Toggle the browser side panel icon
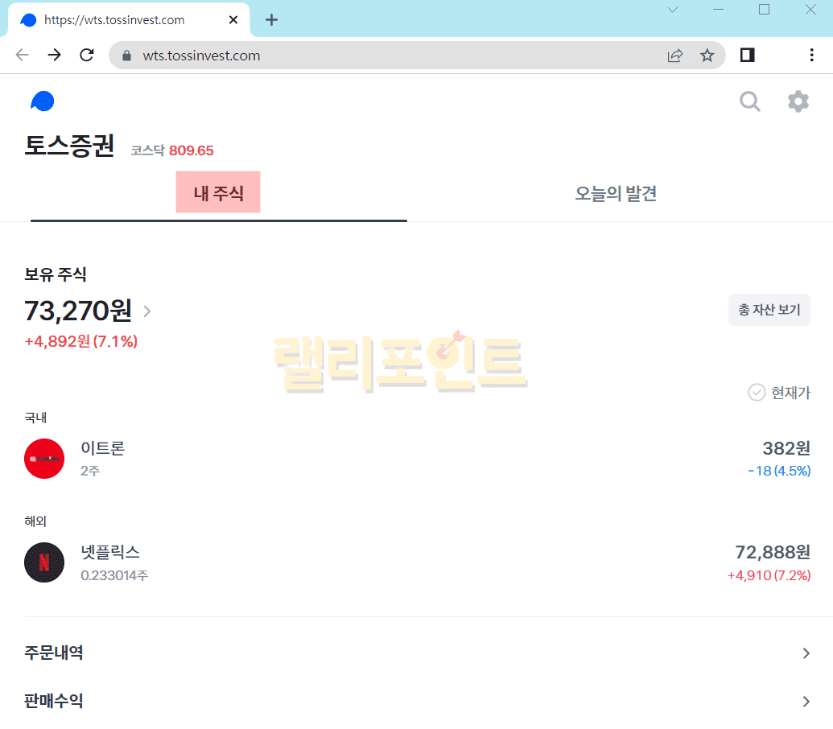Image resolution: width=833 pixels, height=729 pixels. 747,55
